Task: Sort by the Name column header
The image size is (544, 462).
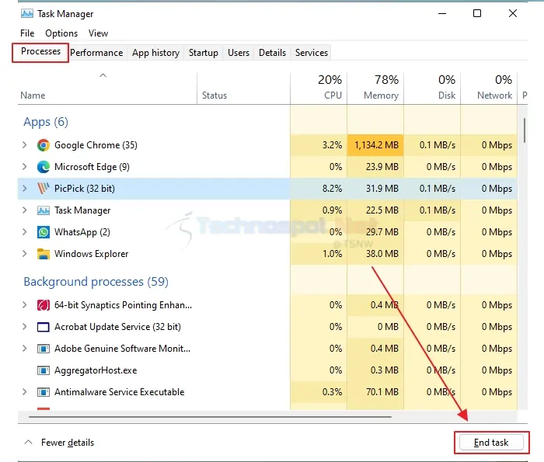Action: pyautogui.click(x=107, y=89)
